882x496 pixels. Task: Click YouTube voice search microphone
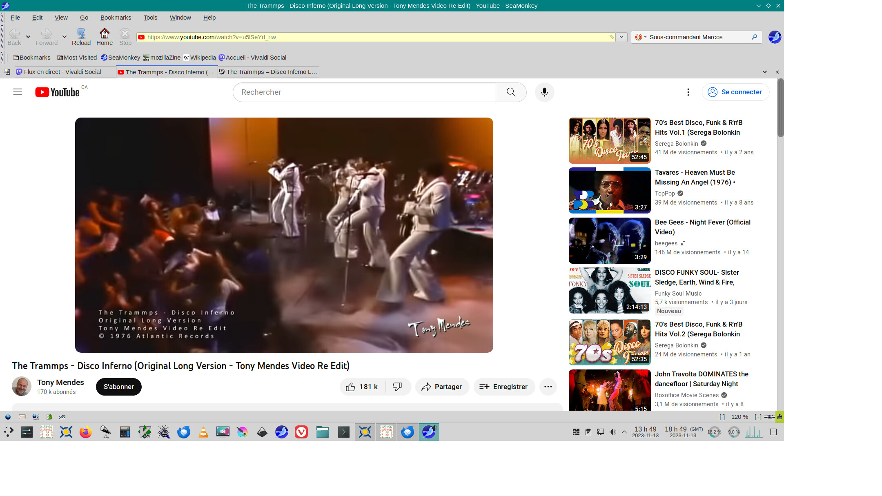(544, 92)
